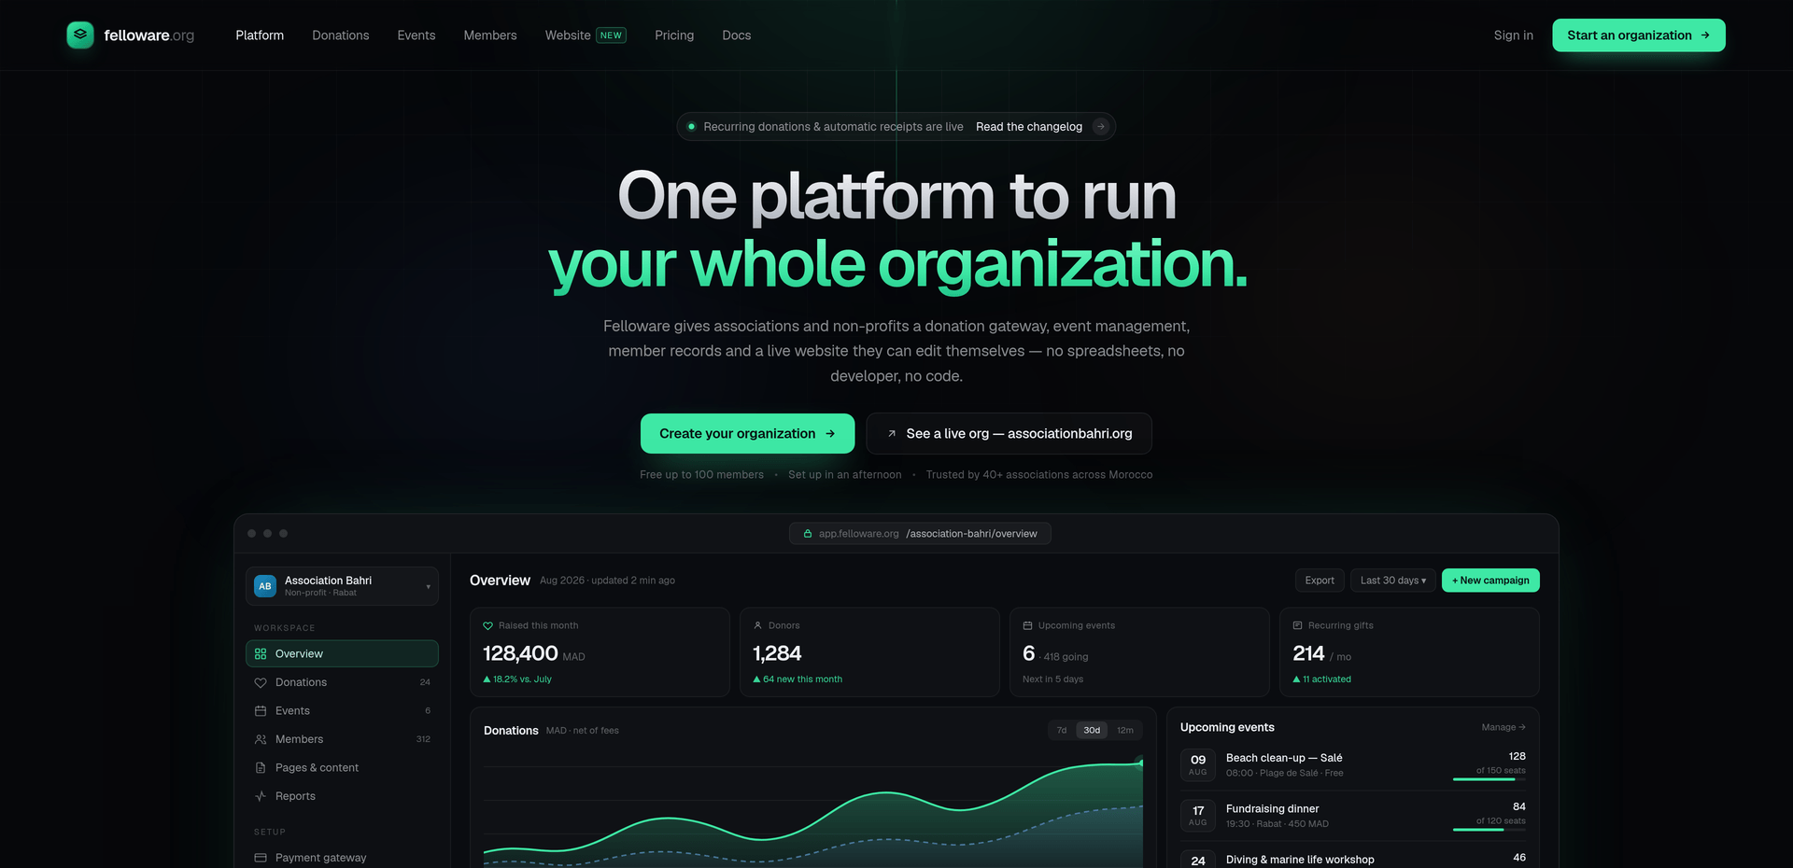Go to Events in the top navigation
Image resolution: width=1793 pixels, height=868 pixels.
pyautogui.click(x=416, y=35)
